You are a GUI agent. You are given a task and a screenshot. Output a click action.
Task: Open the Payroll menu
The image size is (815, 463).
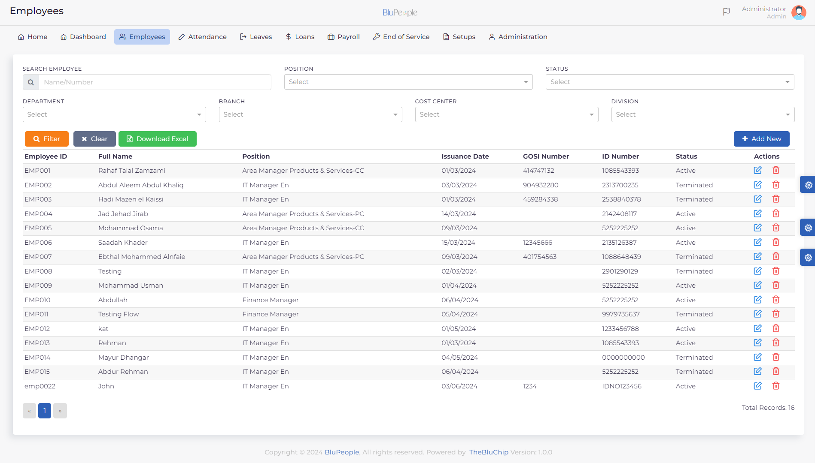(344, 37)
